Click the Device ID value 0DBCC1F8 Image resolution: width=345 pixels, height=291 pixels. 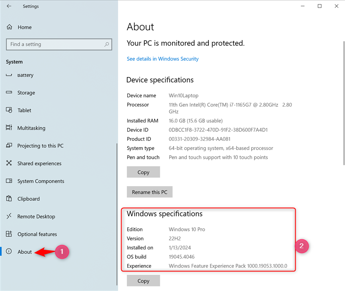coord(218,130)
